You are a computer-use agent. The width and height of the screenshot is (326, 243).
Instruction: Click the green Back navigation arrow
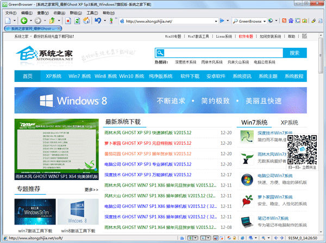pos(23,21)
